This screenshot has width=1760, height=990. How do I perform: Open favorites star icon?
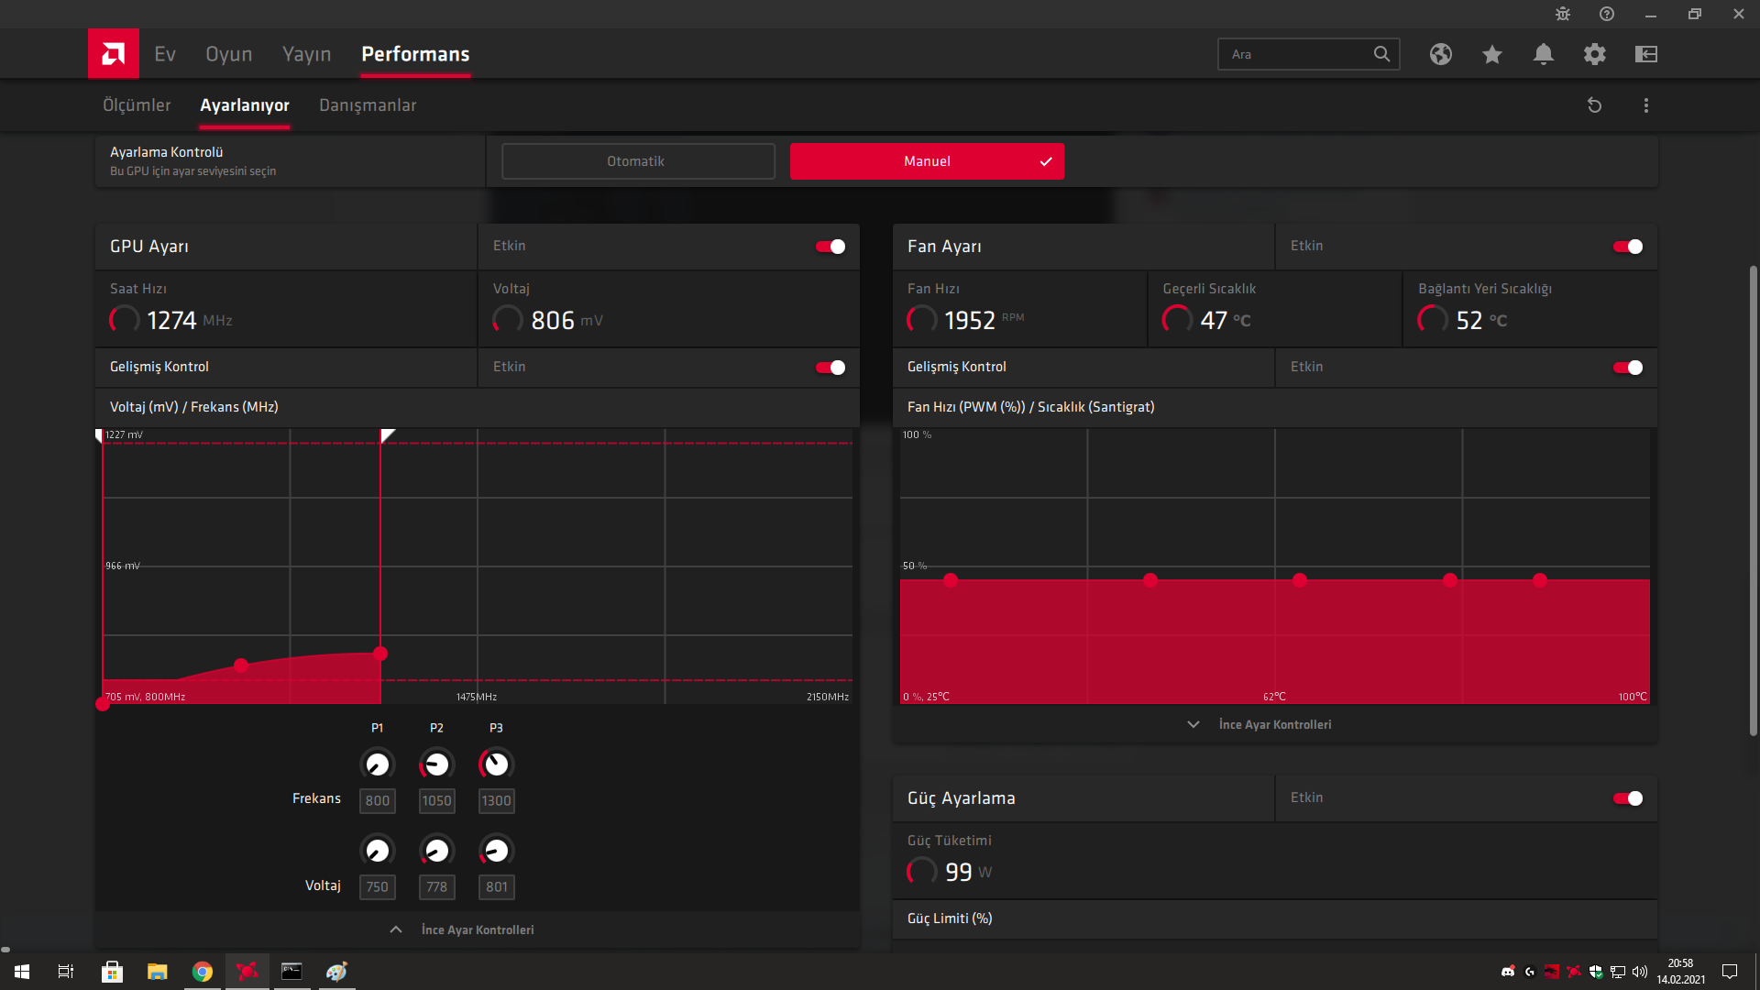click(x=1491, y=54)
